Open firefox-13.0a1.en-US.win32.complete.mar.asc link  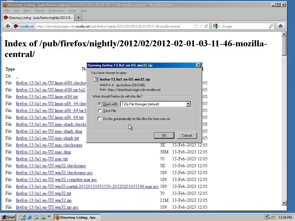click(x=56, y=180)
